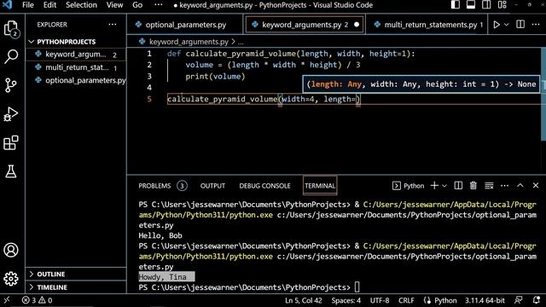Switch to the keyword_arguments.py editor tab
Viewport: 546px width, 307px height.
[x=305, y=25]
